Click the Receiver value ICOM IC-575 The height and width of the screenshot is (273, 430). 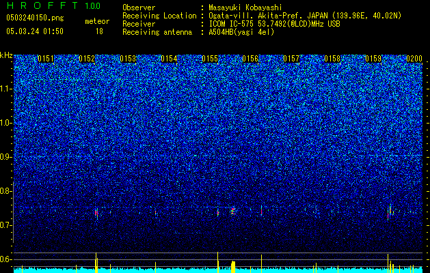pyautogui.click(x=275, y=24)
